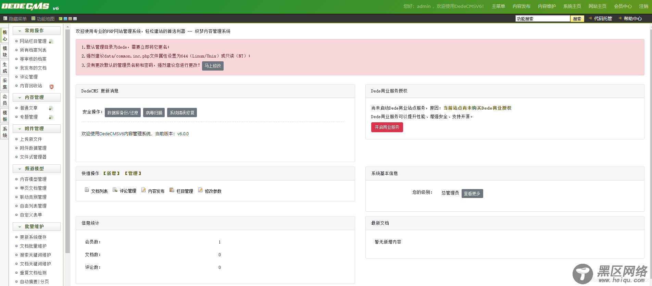Click the 【新增】 quick-operation link
Screen dimensions: 652x286
111,173
